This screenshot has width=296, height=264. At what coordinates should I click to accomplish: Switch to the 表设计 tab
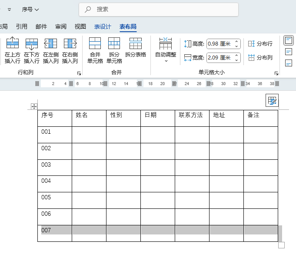click(x=103, y=26)
